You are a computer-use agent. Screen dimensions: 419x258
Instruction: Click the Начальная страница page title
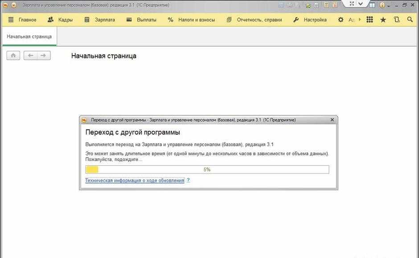[104, 56]
